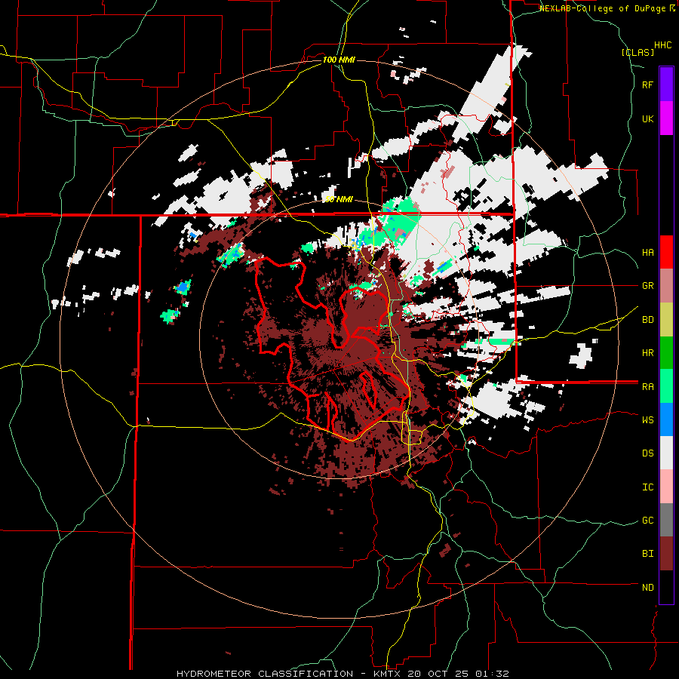The image size is (679, 679).
Task: Click the '50 NMI' range ring label
Action: (339, 199)
